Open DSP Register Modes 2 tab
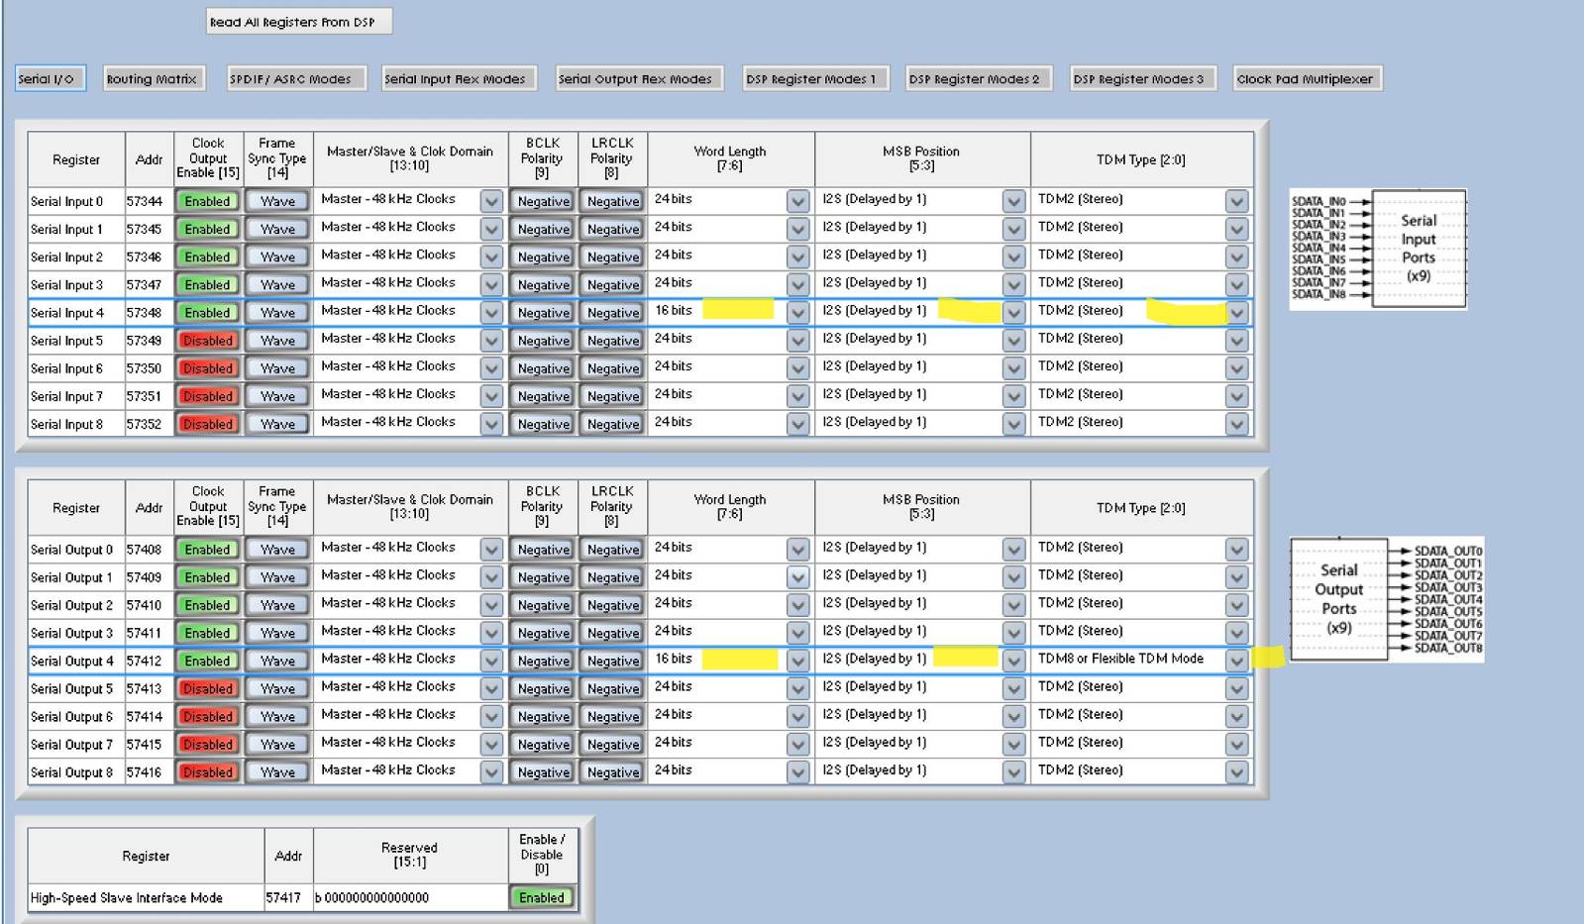The height and width of the screenshot is (924, 1584). coord(976,79)
